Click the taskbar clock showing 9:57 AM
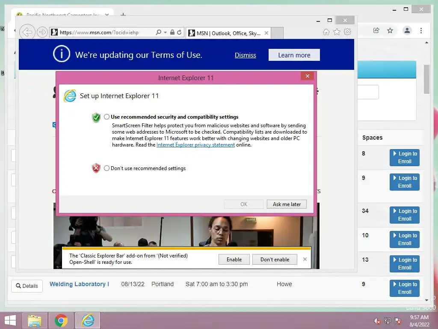This screenshot has width=438, height=329. (419, 321)
